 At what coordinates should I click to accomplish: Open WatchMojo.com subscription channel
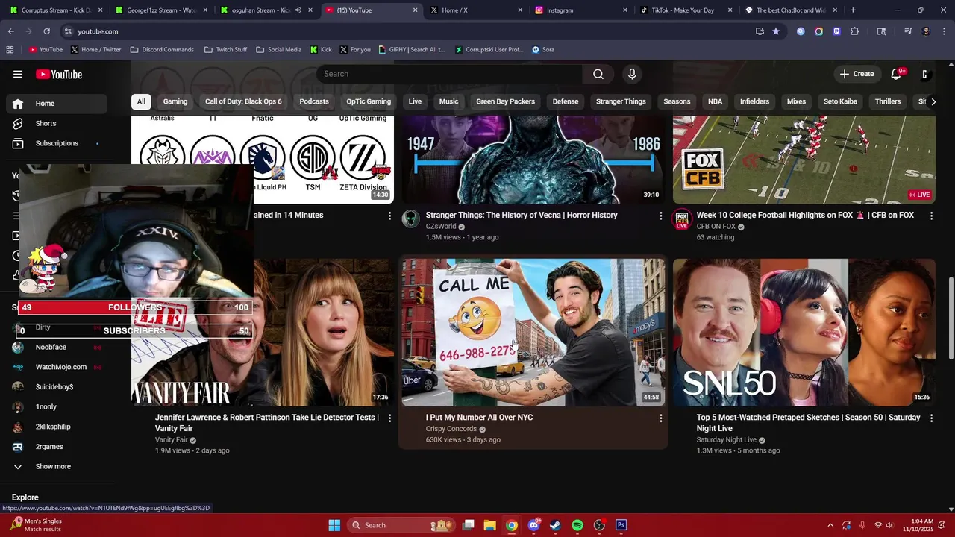coord(57,367)
